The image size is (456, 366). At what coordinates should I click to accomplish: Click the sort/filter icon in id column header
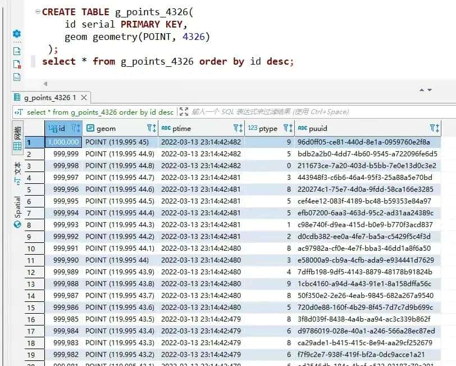76,128
